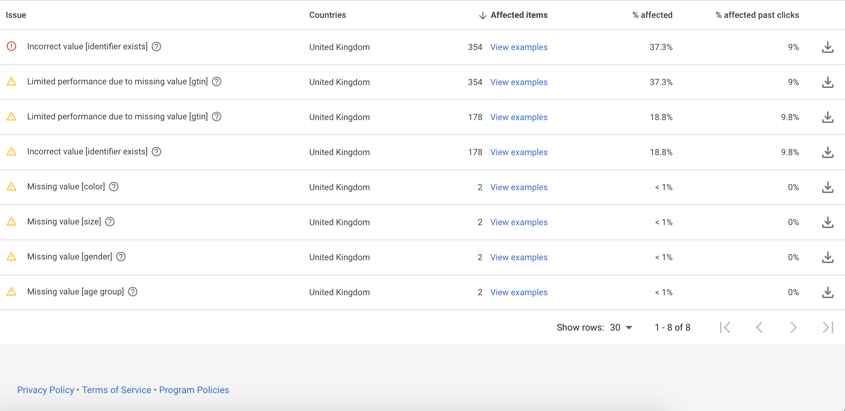Open the Show rows 30 dropdown
The height and width of the screenshot is (411, 845).
coord(621,327)
